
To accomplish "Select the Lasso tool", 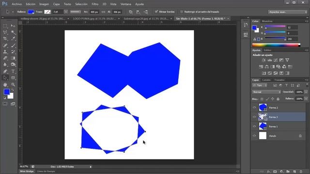I will point(5,32).
